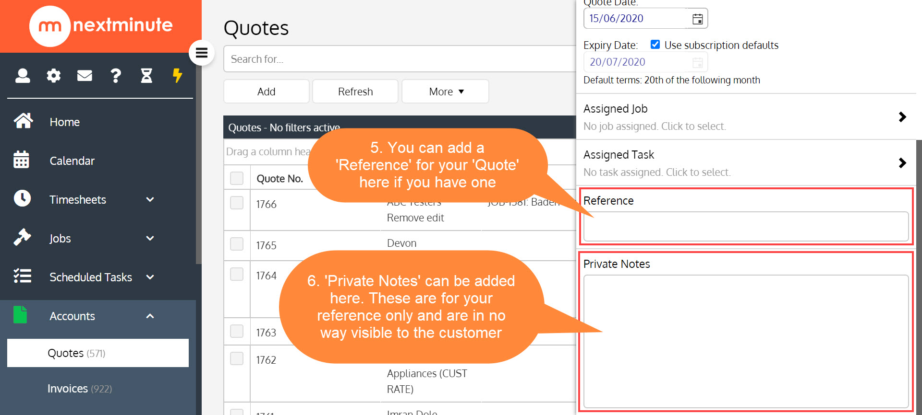Viewport: 922px width, 415px height.
Task: Open the user profile icon
Action: click(23, 76)
